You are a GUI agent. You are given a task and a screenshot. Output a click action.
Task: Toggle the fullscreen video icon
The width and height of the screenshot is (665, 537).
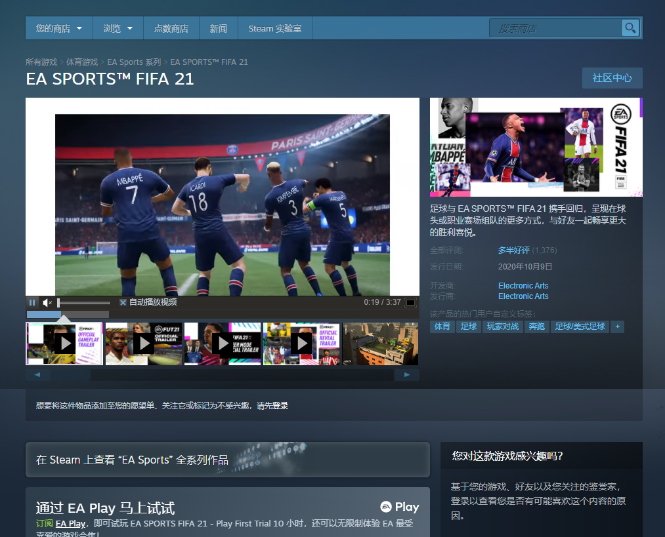pos(410,302)
